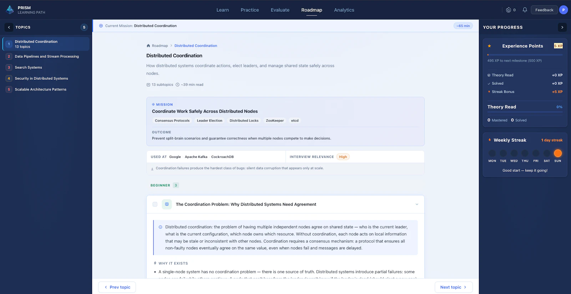Screen dimensions: 571x294
Task: Click the 5 XP badge
Action: (x=558, y=46)
